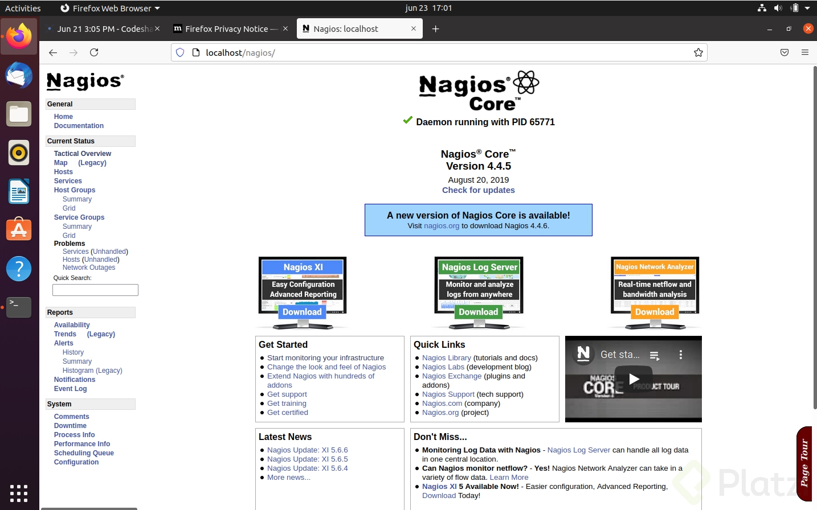This screenshot has width=817, height=510.
Task: Go forward one page in Firefox
Action: [x=73, y=52]
